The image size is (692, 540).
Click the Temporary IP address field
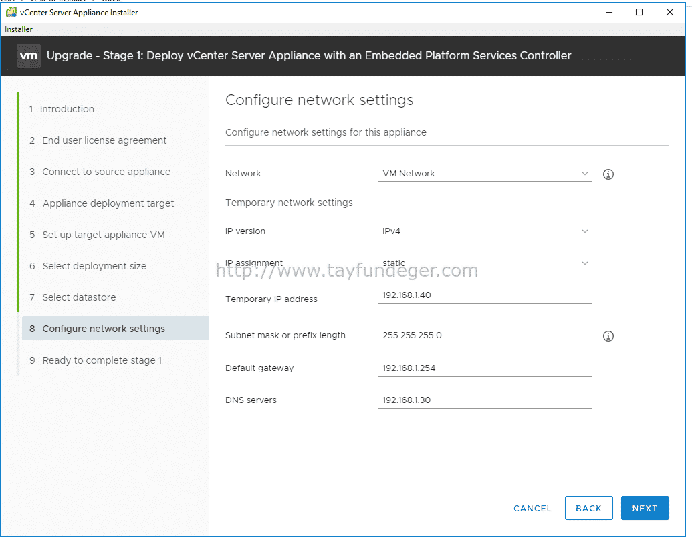point(485,295)
